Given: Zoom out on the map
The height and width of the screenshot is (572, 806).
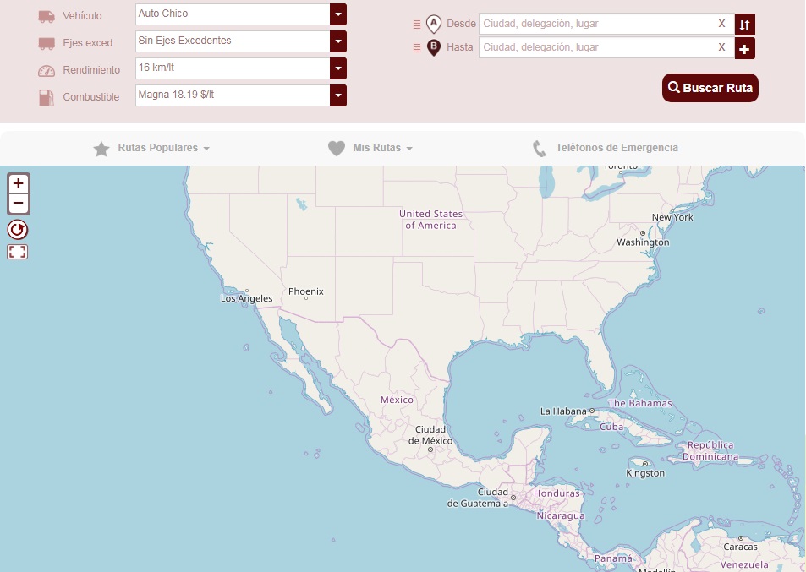Looking at the screenshot, I should pyautogui.click(x=18, y=204).
